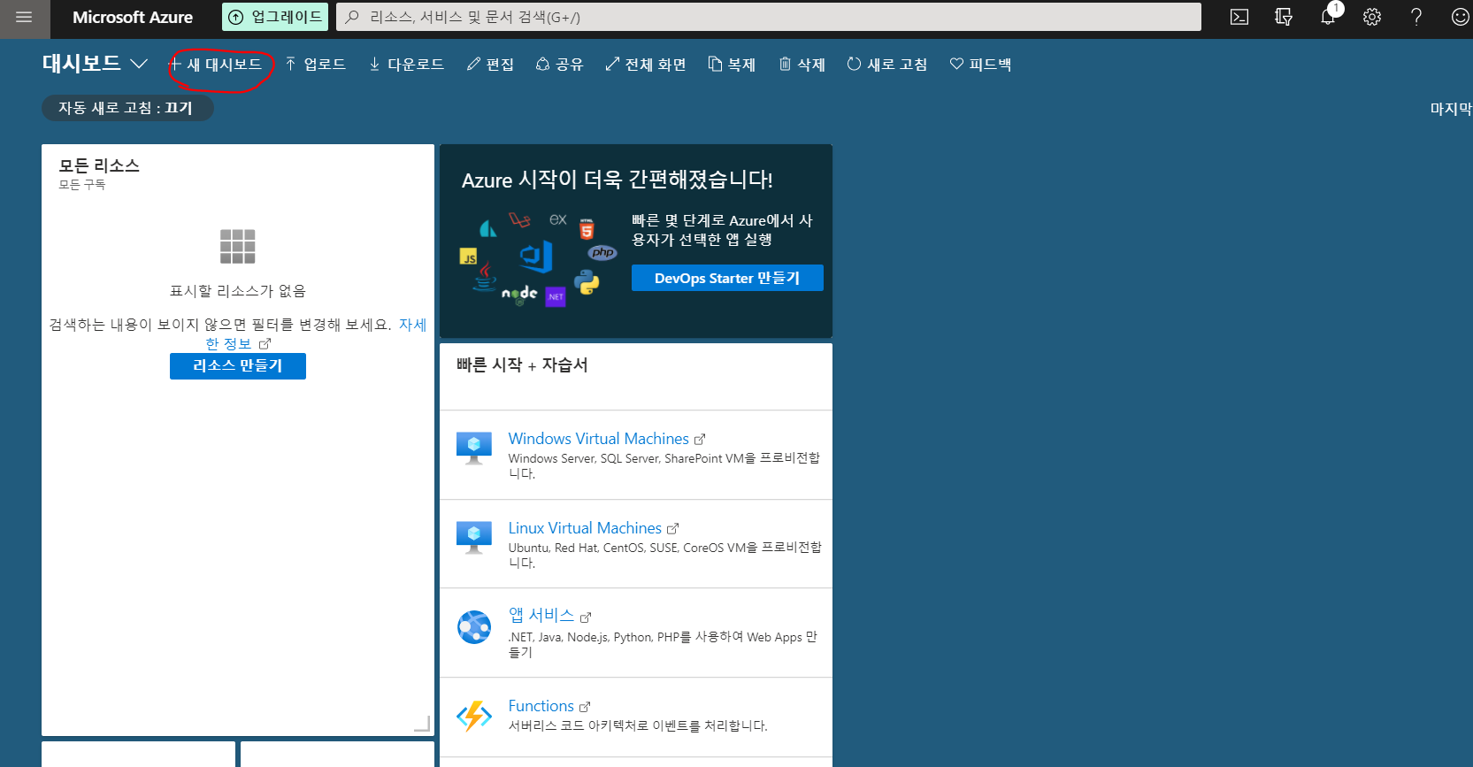Click the Azure DevOps logo in the banner
Viewport: 1473px width, 767px height.
coord(536,257)
